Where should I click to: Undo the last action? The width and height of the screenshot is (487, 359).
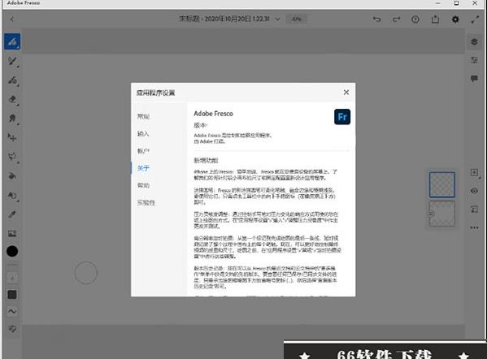point(376,19)
